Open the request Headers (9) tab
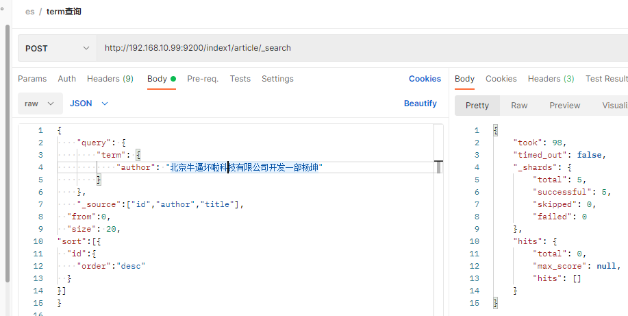This screenshot has width=628, height=316. [x=110, y=79]
